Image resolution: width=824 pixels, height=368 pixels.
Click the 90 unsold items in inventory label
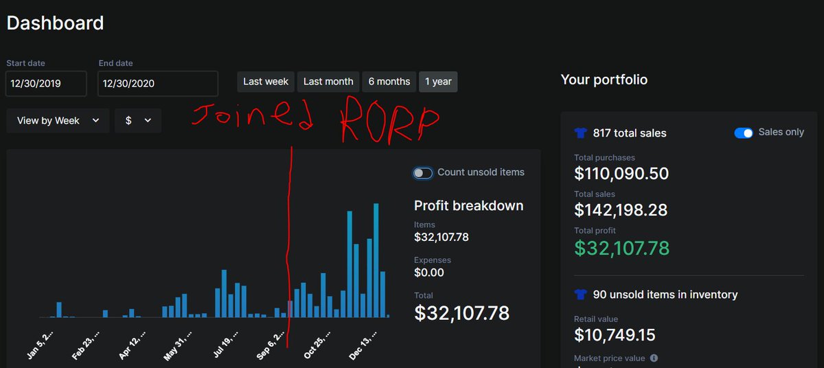[x=665, y=295]
